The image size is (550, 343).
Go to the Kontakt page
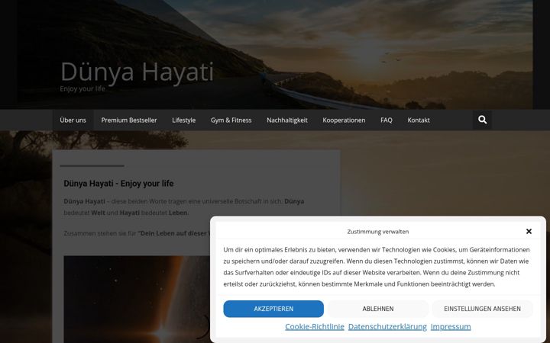point(419,120)
